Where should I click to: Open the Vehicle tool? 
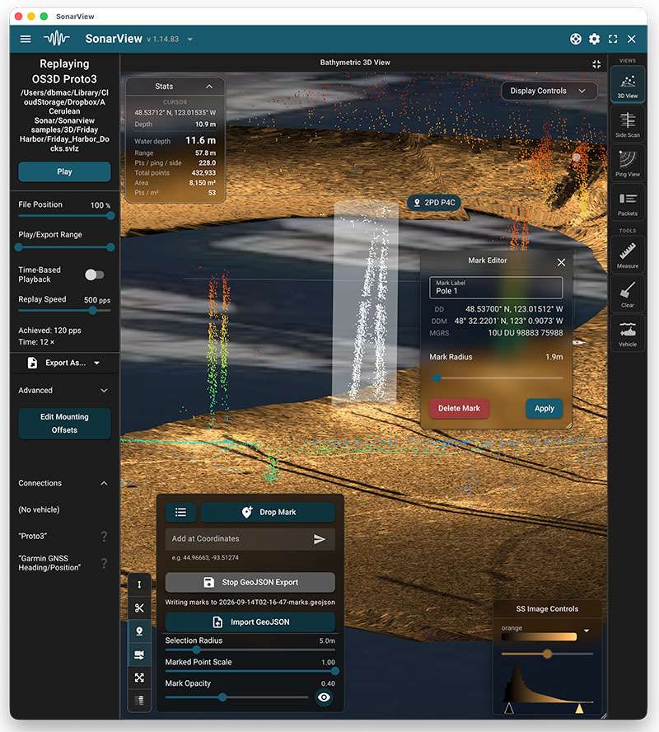pyautogui.click(x=628, y=333)
